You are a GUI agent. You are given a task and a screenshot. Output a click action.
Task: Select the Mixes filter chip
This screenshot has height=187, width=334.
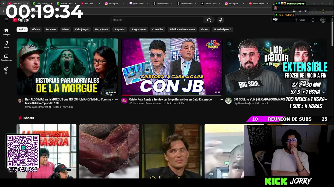click(x=65, y=29)
